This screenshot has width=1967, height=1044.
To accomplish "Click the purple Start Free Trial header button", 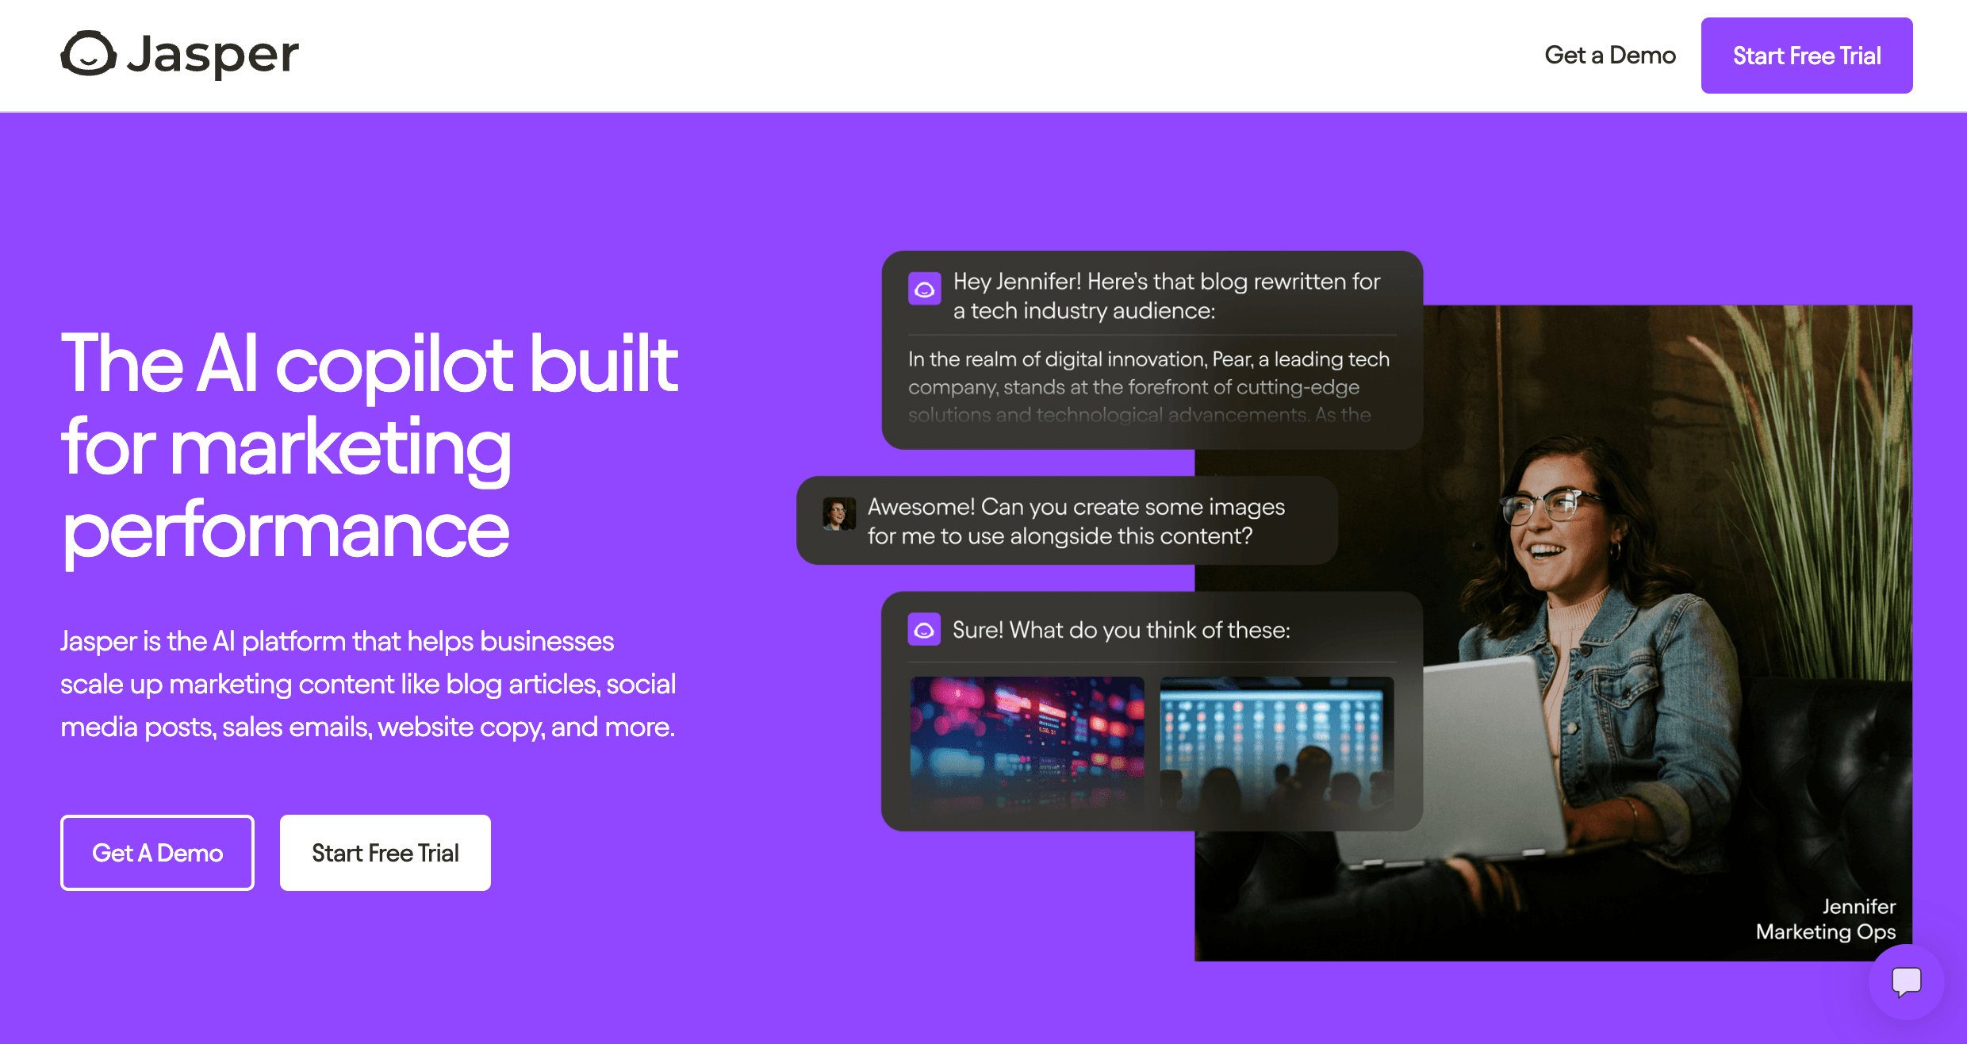I will click(1806, 56).
